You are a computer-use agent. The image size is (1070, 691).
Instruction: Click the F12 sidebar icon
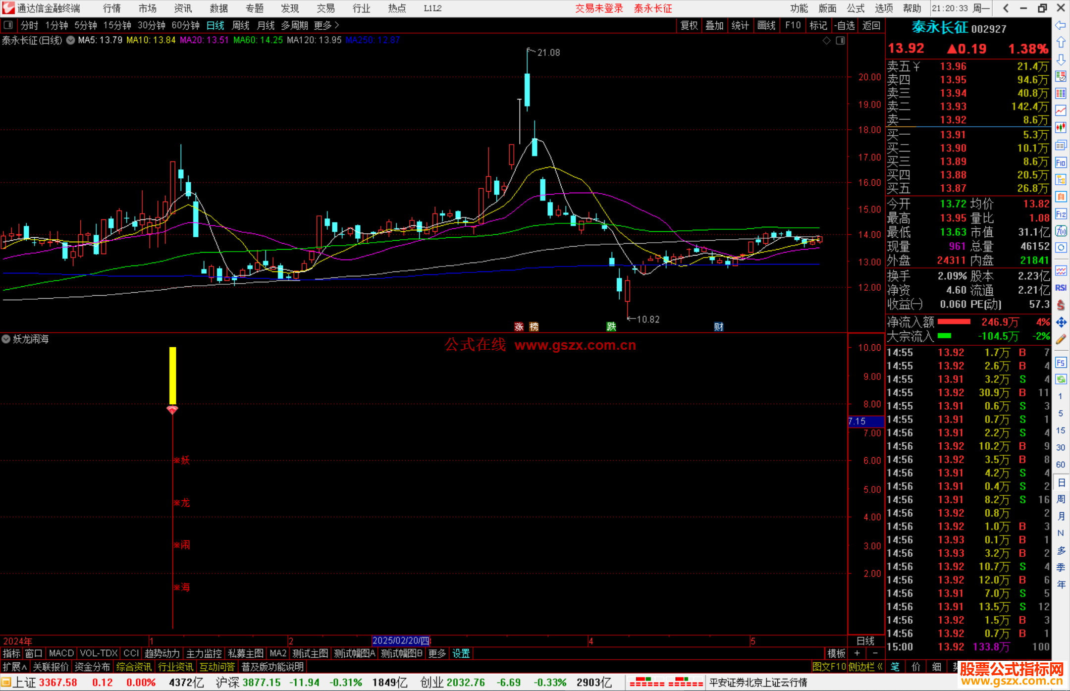coord(1061,214)
